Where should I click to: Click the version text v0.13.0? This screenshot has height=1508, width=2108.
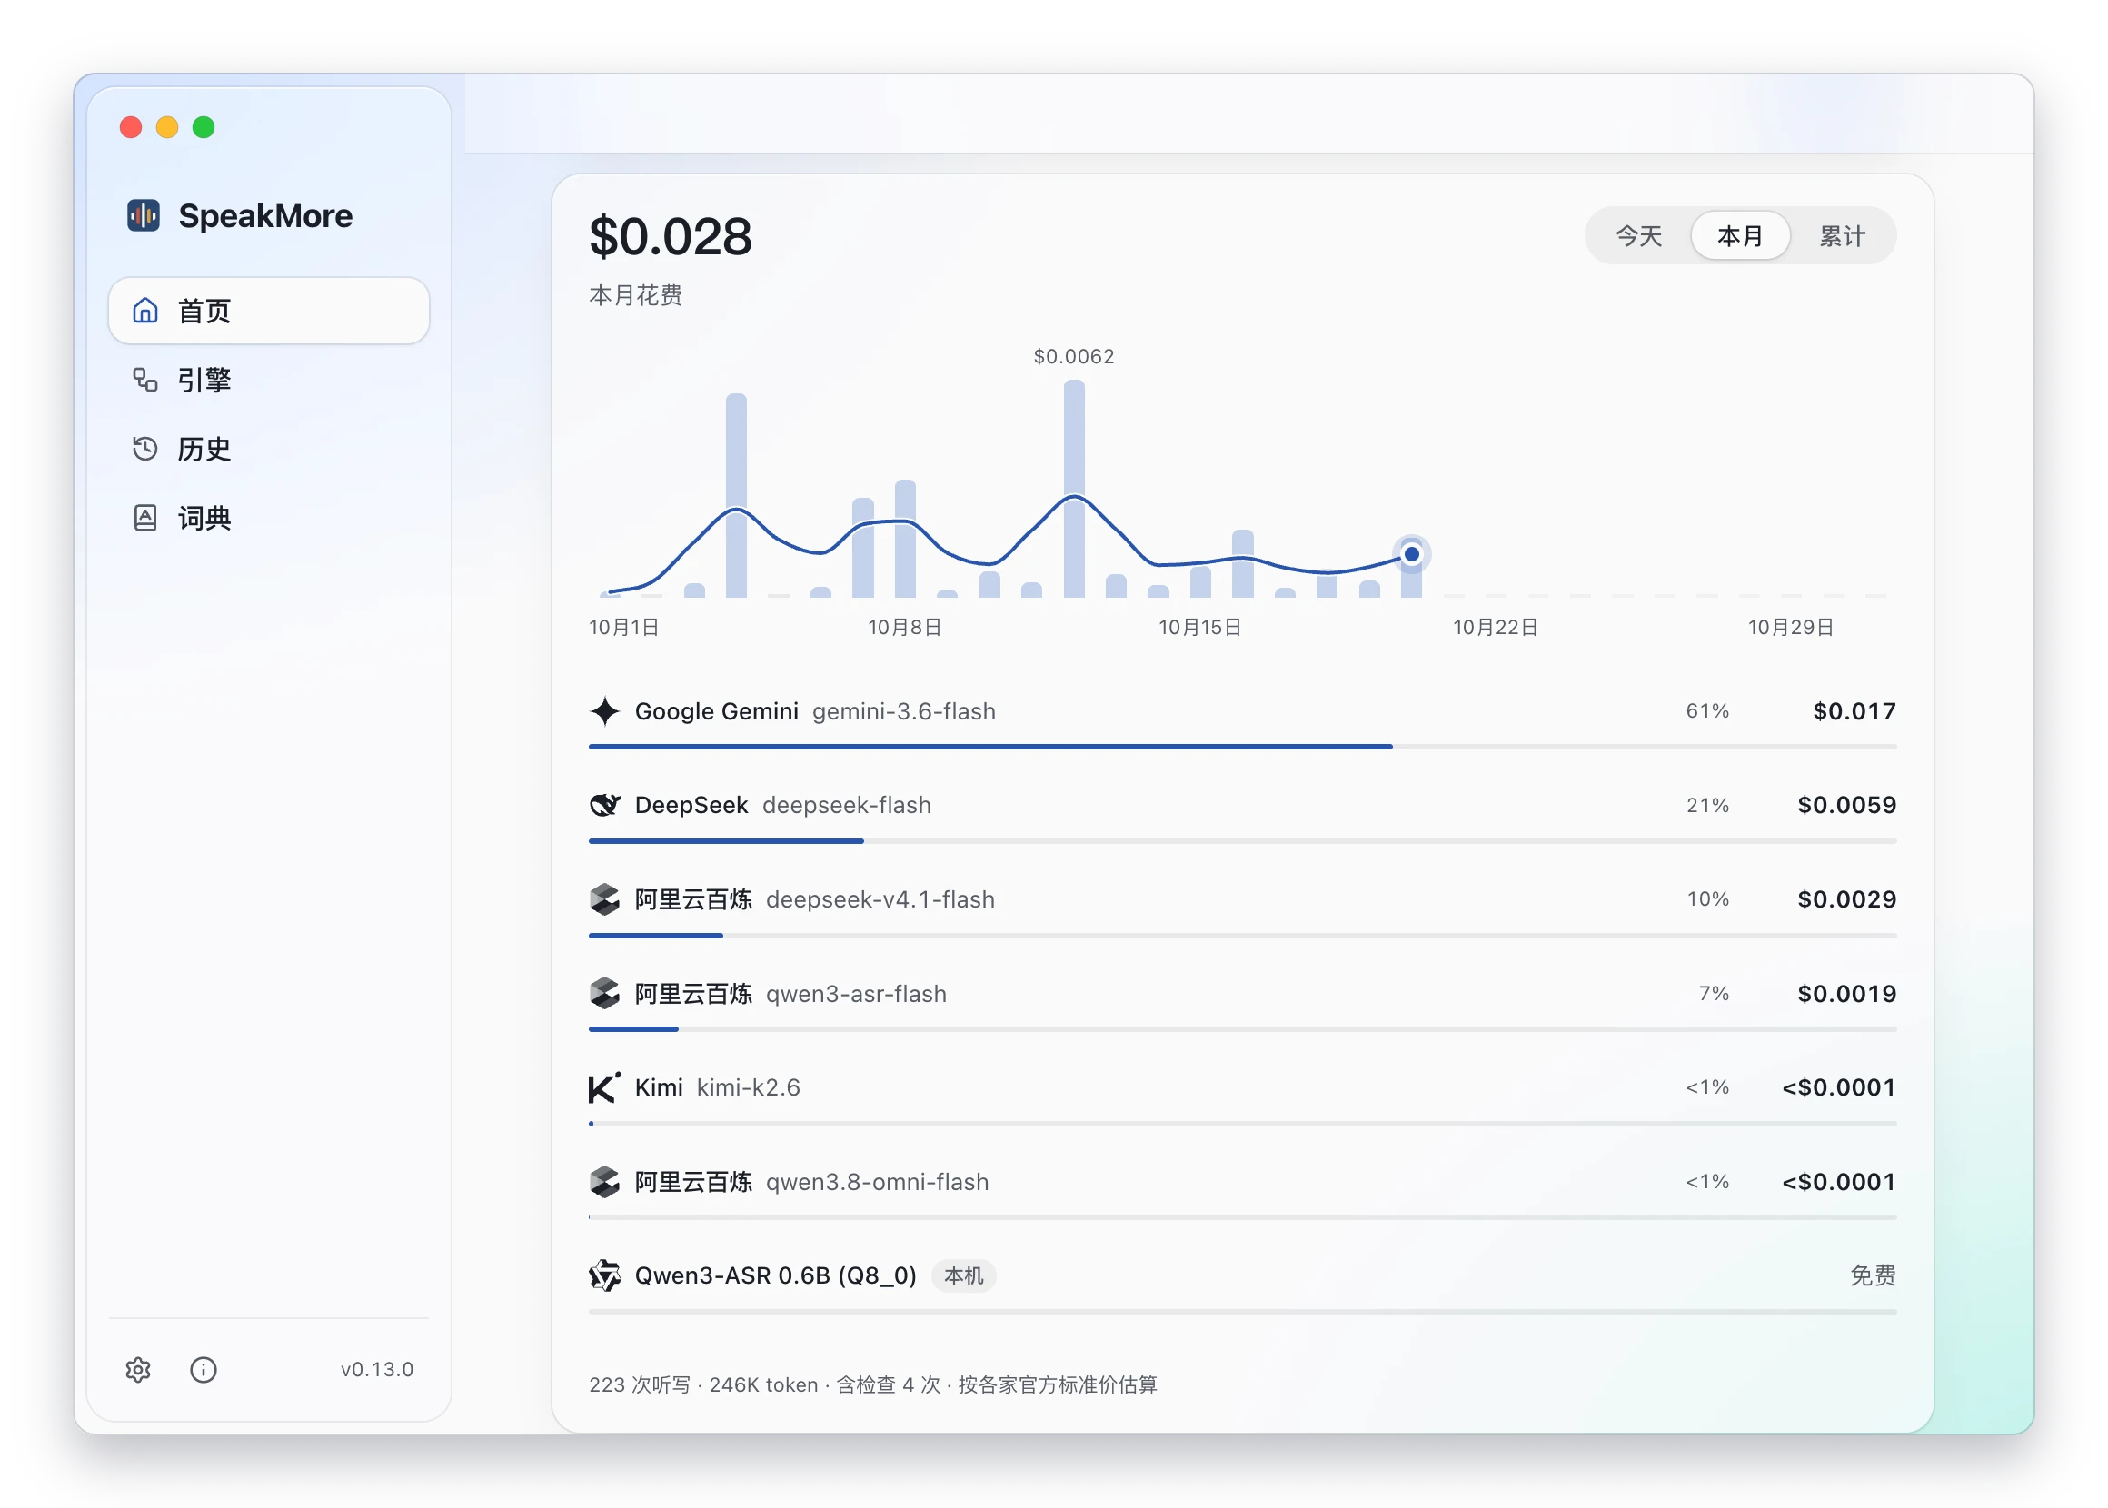point(376,1369)
